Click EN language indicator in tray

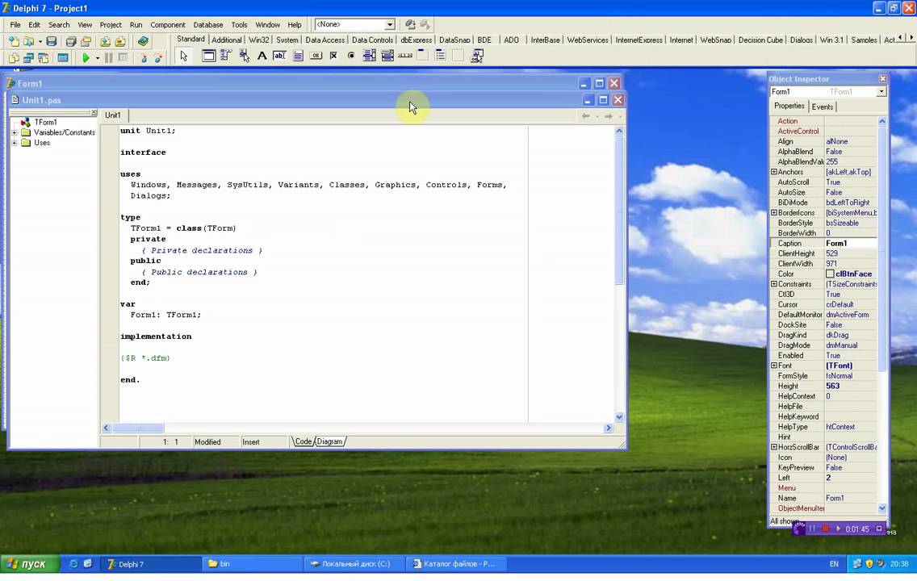834,564
